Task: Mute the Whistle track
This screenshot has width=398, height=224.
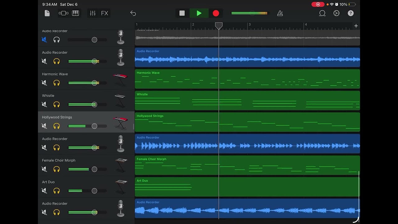Action: (x=44, y=105)
